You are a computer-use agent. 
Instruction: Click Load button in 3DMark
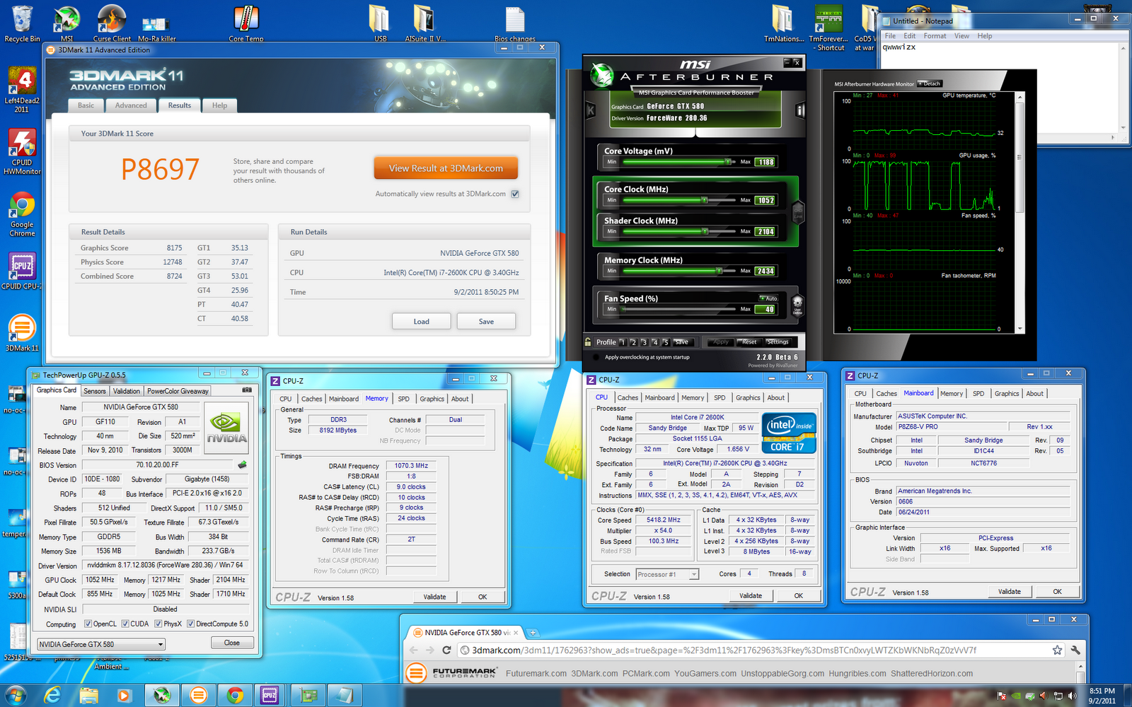pos(422,322)
